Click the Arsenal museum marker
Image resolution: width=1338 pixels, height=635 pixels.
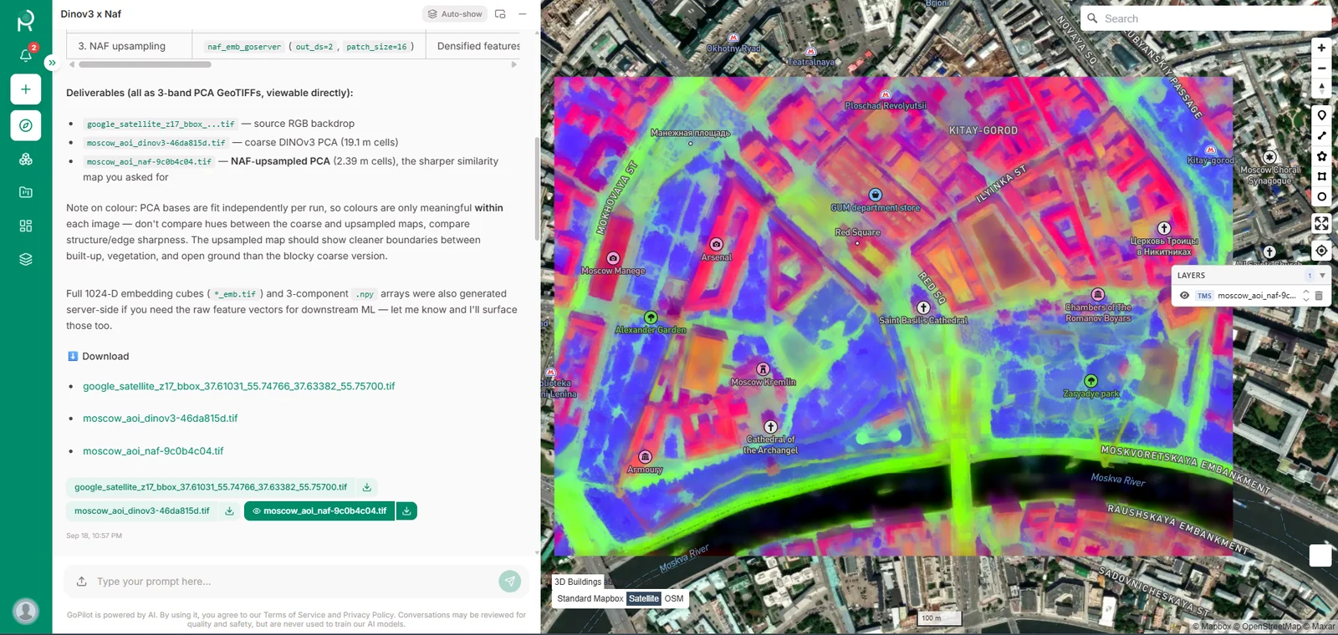click(716, 244)
